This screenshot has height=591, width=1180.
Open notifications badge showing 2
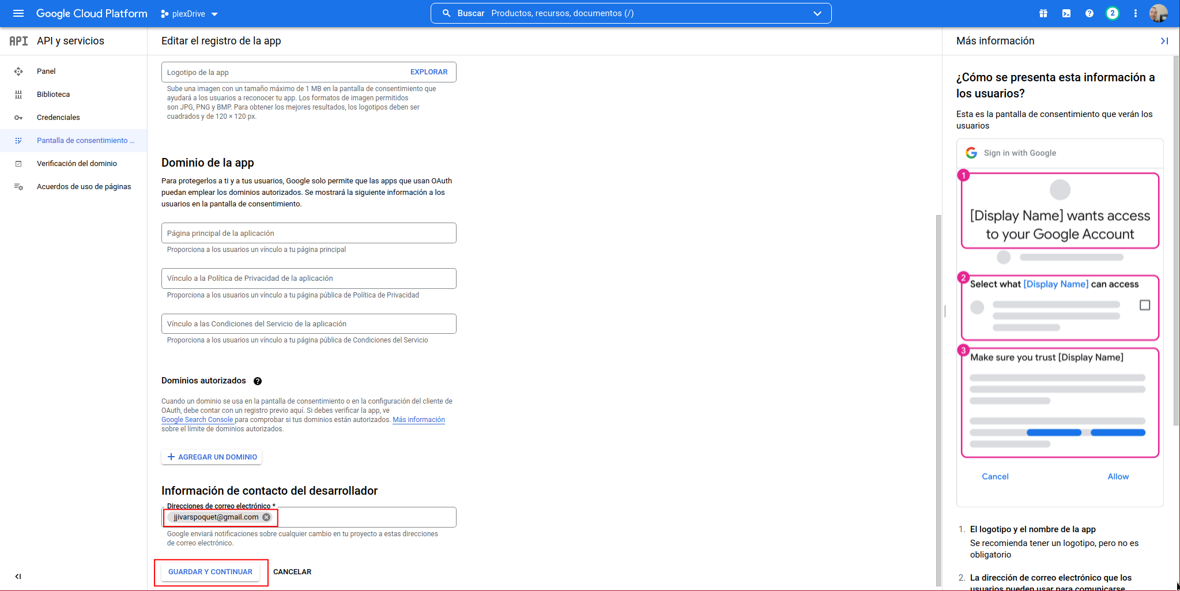click(x=1112, y=13)
